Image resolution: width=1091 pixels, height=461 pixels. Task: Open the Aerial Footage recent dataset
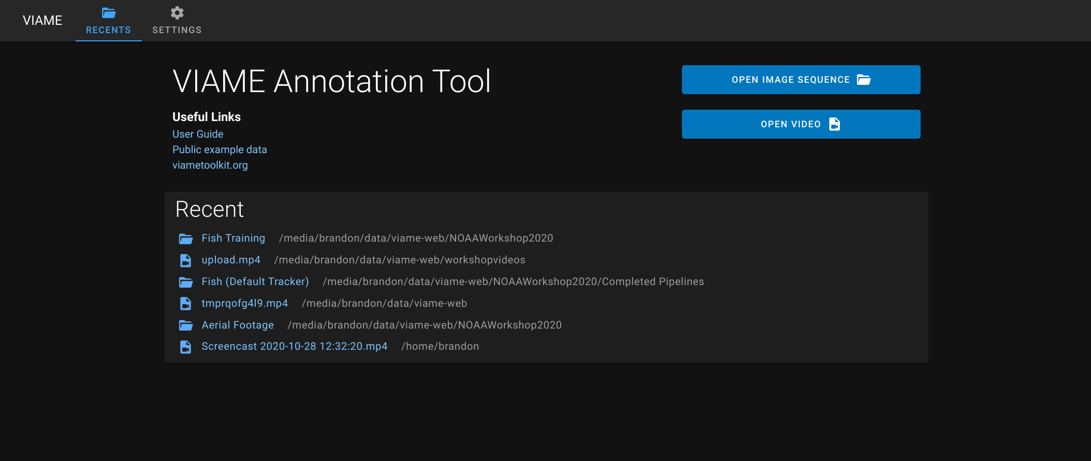238,325
